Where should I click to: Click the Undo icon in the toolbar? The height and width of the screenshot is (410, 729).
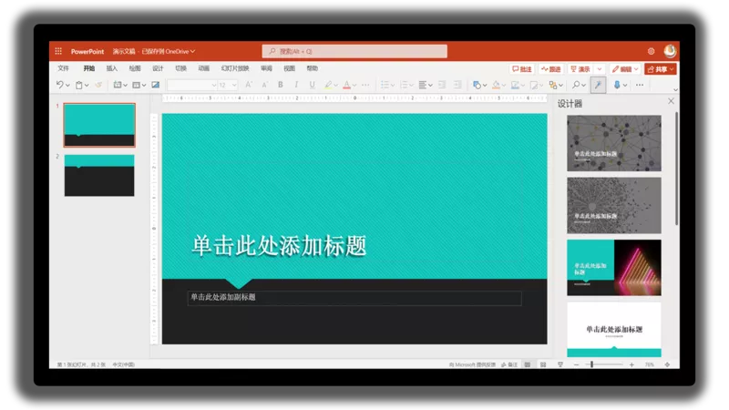tap(59, 85)
